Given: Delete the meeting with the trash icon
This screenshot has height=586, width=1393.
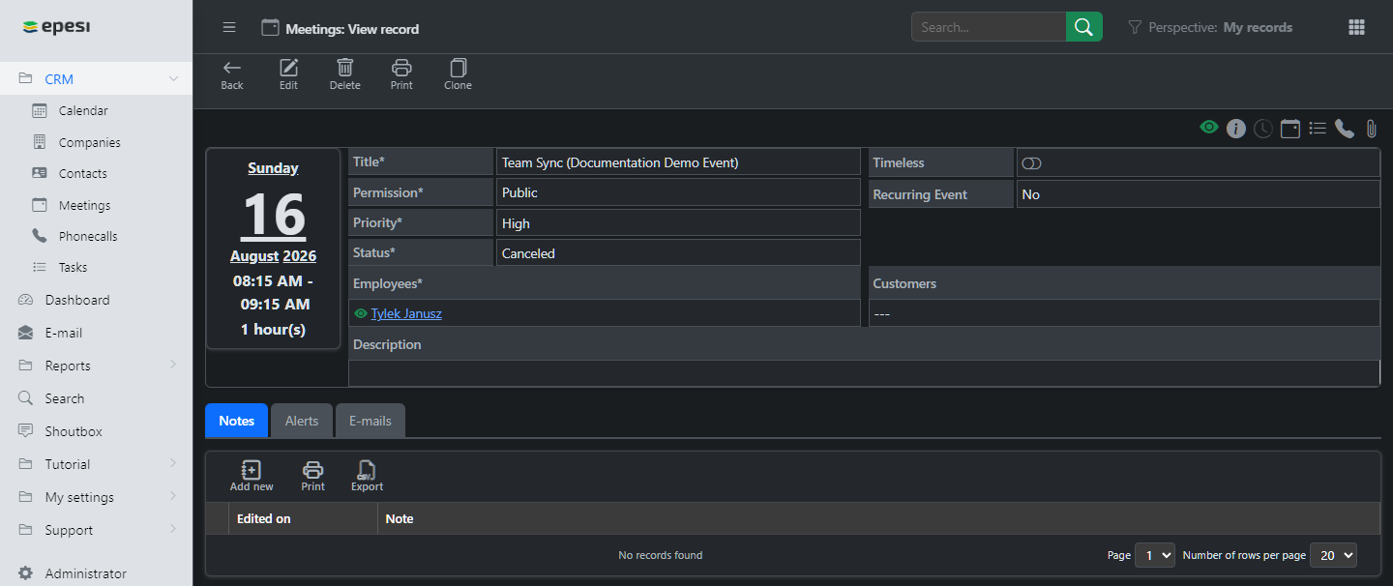Looking at the screenshot, I should click(x=344, y=74).
